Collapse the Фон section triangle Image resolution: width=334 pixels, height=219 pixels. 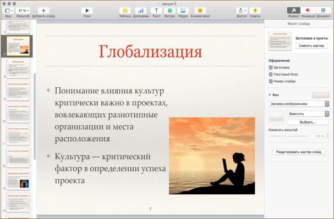[x=270, y=95]
